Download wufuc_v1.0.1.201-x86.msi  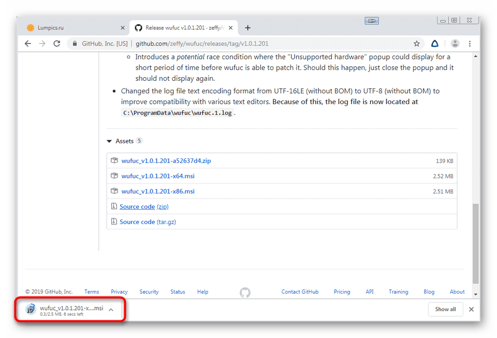coord(158,191)
